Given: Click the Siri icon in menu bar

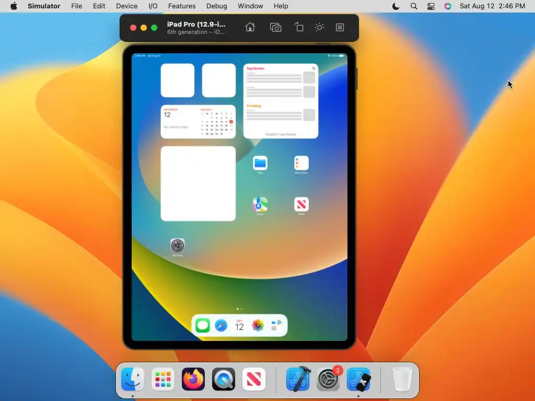Looking at the screenshot, I should pos(448,6).
